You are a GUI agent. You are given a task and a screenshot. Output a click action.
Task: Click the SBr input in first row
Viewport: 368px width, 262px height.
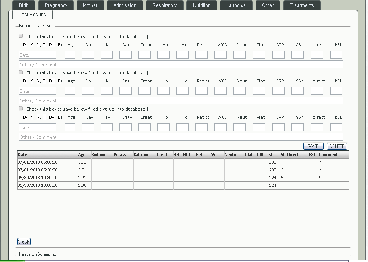click(x=297, y=55)
